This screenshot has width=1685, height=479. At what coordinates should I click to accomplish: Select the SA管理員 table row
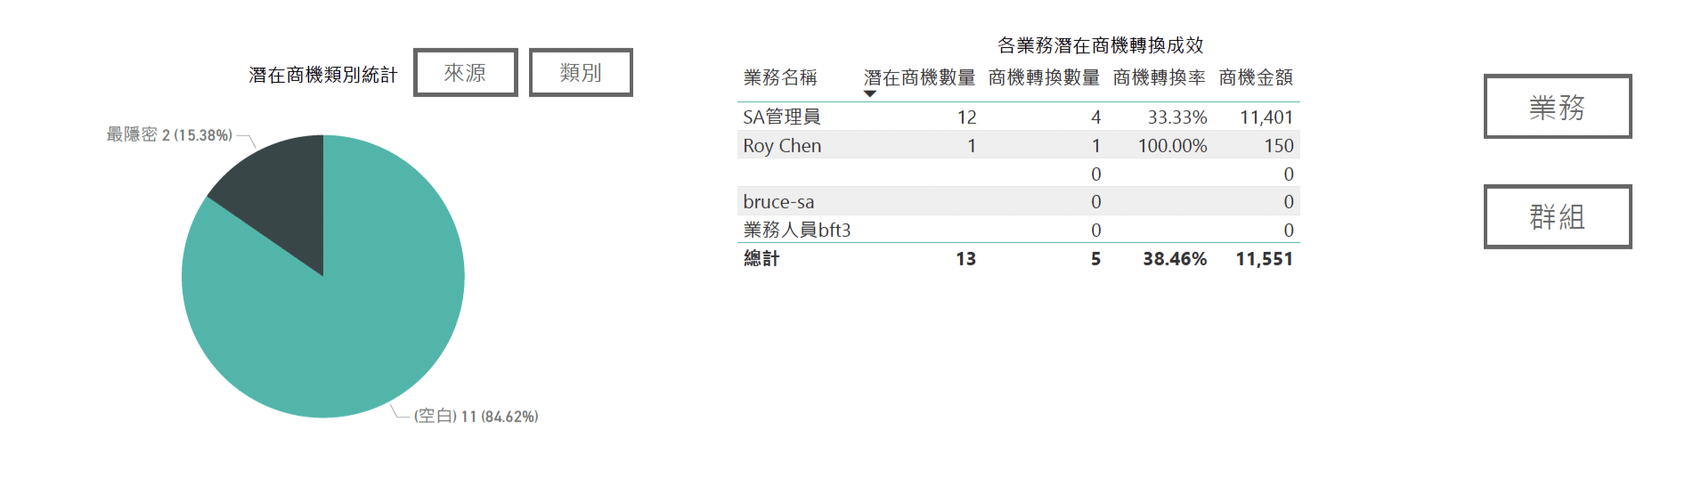1018,117
